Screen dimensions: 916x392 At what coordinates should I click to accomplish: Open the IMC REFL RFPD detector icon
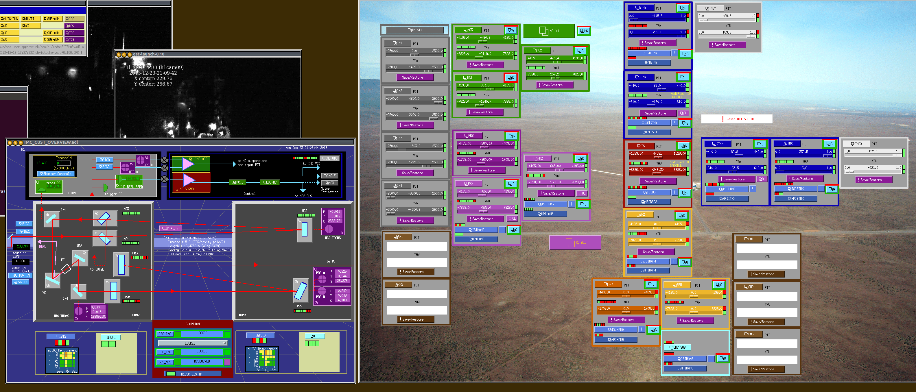click(x=120, y=179)
